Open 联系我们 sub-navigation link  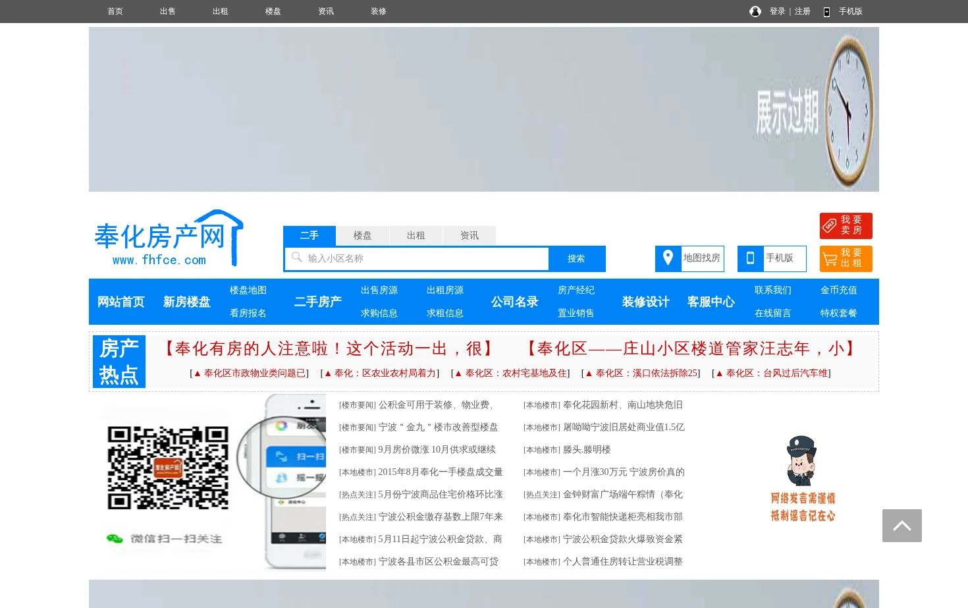(773, 290)
